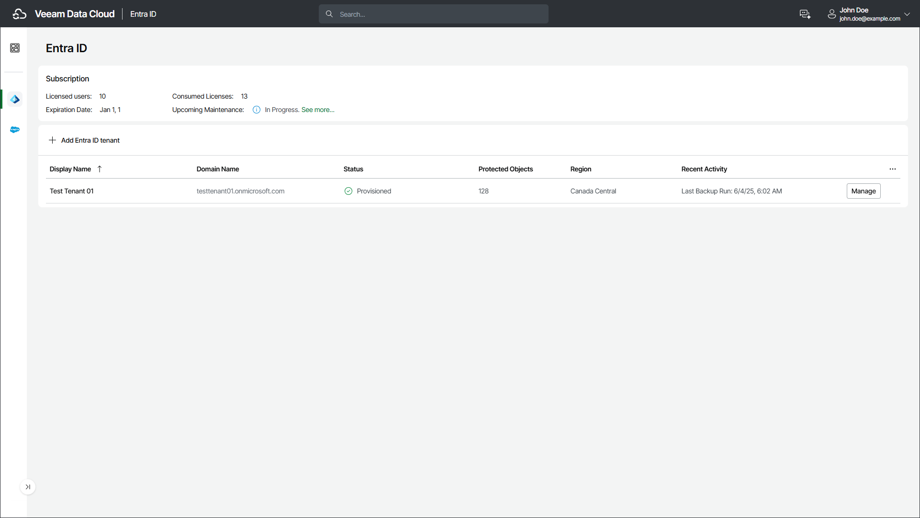Click the Canada Central region cell
Viewport: 920px width, 518px height.
593,191
